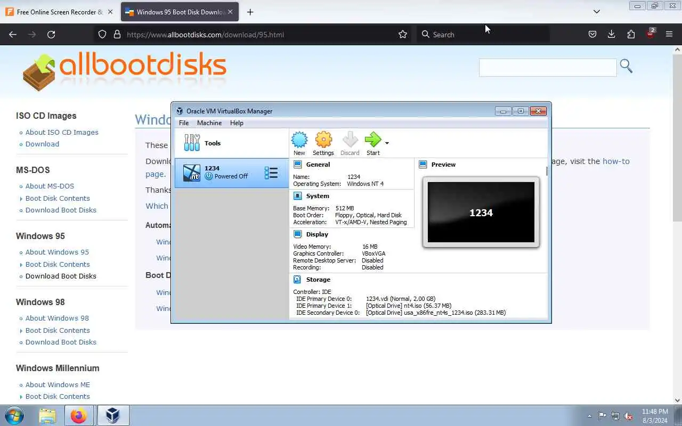This screenshot has height=426, width=682.
Task: Open the Help menu in VirtualBox
Action: pos(237,123)
